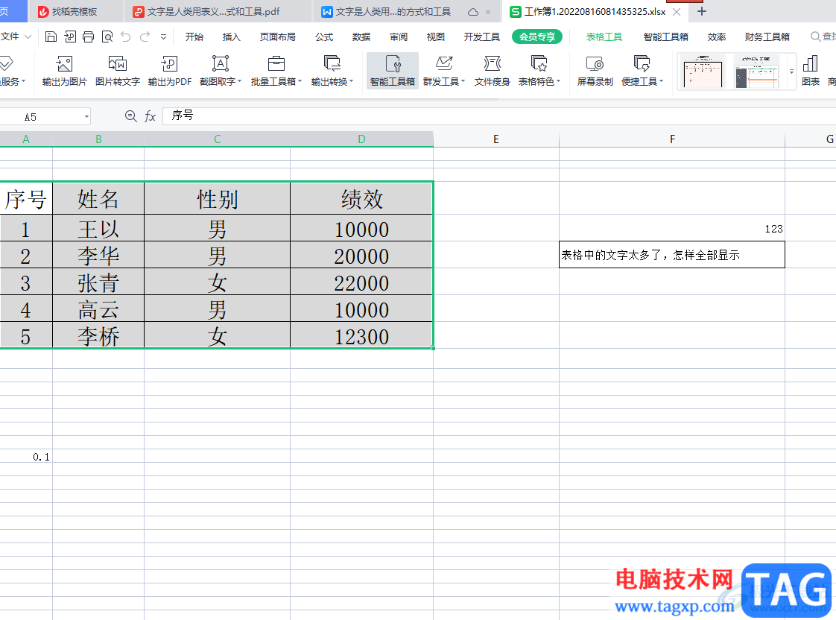Image resolution: width=836 pixels, height=620 pixels.
Task: Click the cell with value 22000
Action: 361,282
